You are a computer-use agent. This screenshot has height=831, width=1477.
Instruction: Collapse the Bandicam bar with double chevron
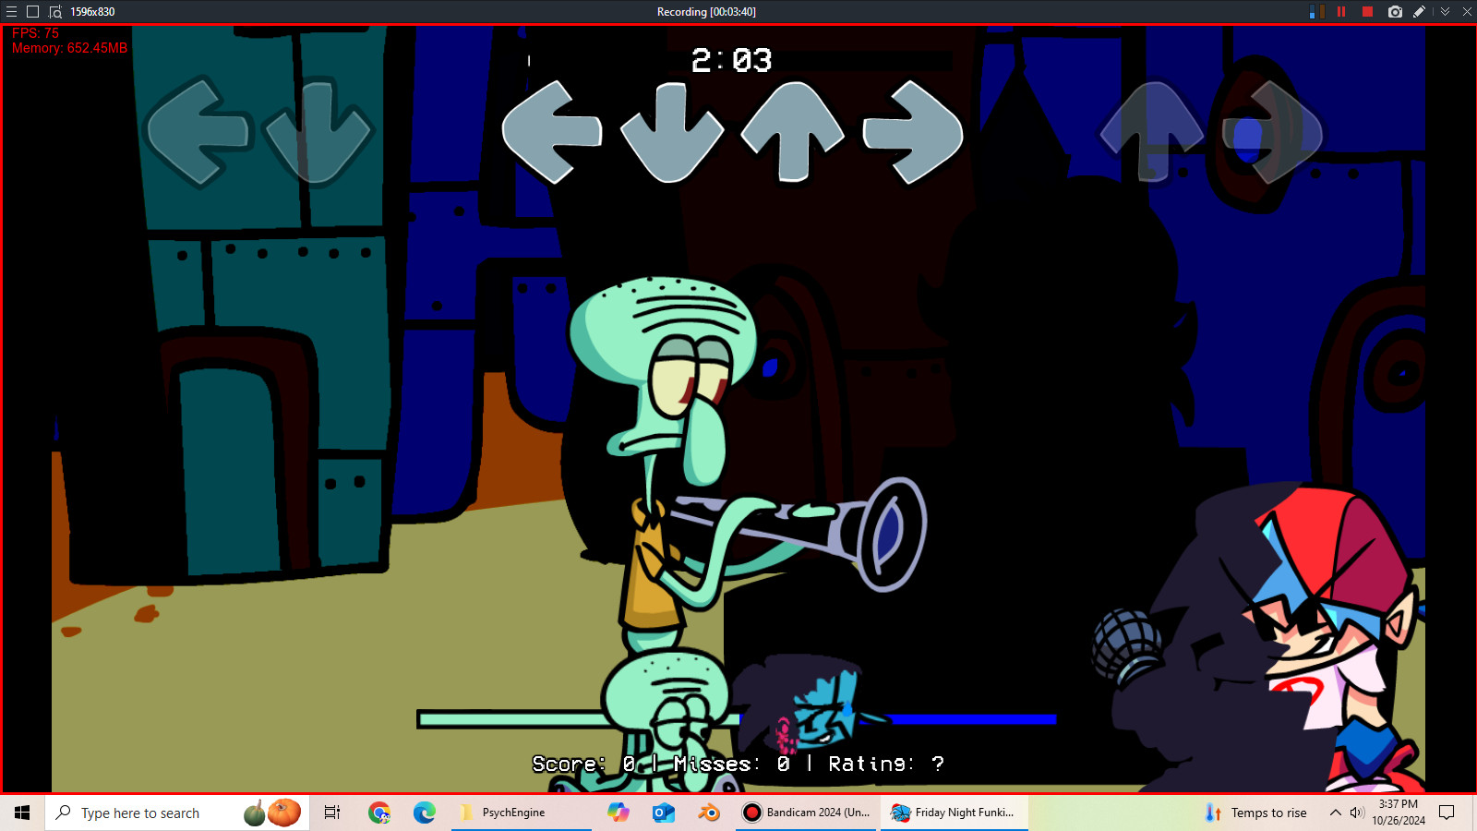1445,12
